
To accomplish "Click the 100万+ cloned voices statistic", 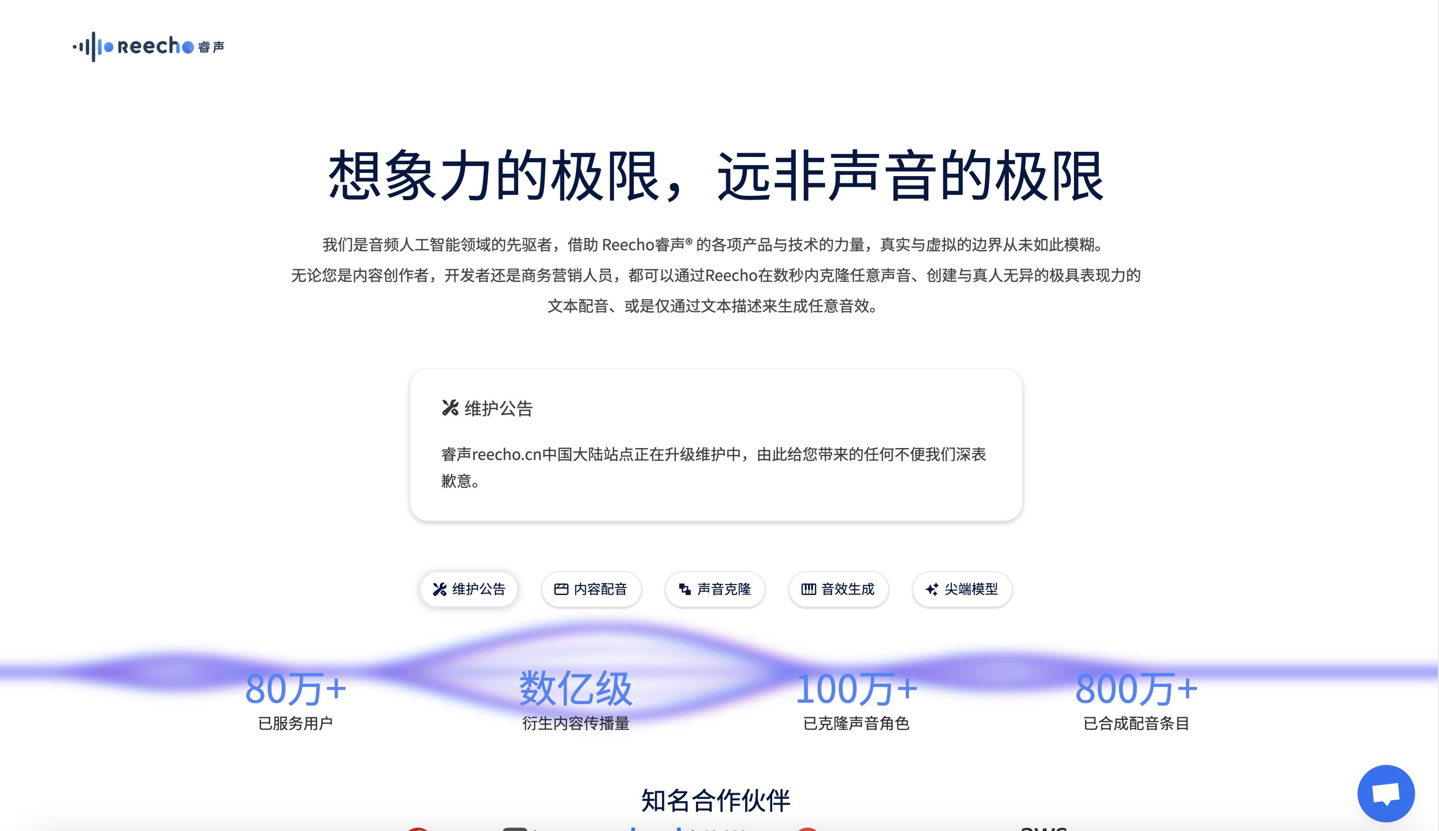I will pos(856,689).
